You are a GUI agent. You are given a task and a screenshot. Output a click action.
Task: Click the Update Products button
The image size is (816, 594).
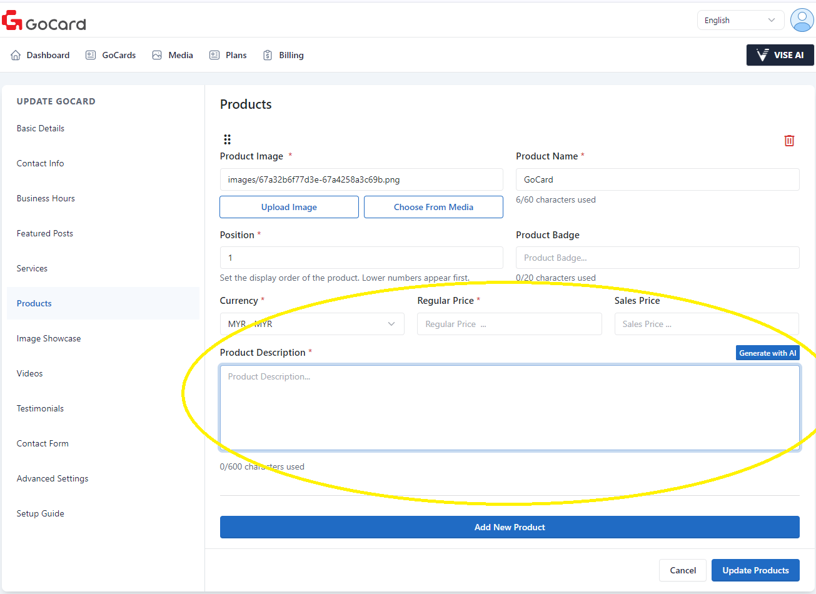pyautogui.click(x=755, y=570)
